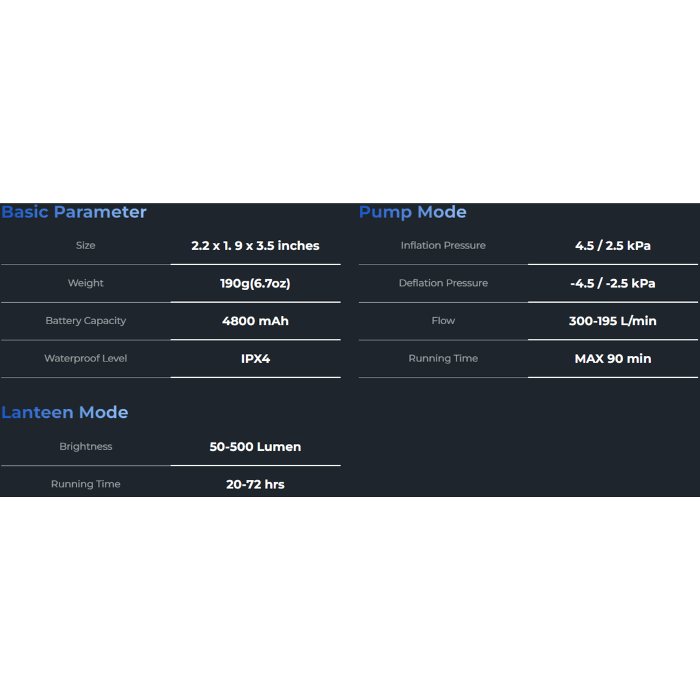Select the -4.5 / -2.5 kPa value
Image resolution: width=700 pixels, height=700 pixels.
tap(613, 283)
